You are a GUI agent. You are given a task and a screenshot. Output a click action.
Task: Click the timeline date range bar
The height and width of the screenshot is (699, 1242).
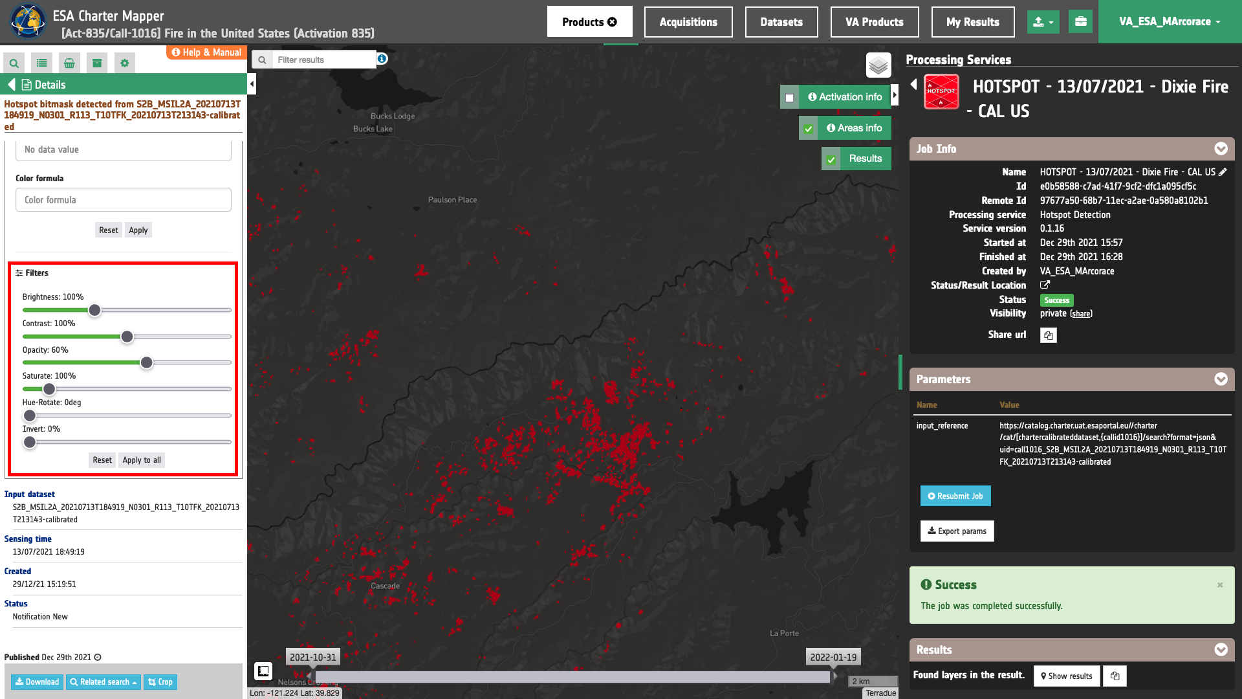pos(572,677)
